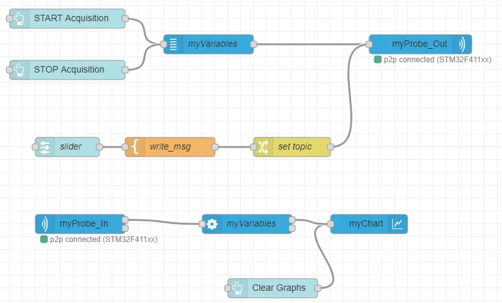Screen dimensions: 502x303
Task: Click the STOP Acquisition node's hand icon
Action: tap(19, 70)
